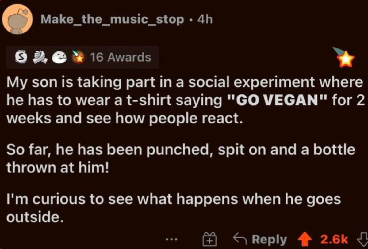Click the Silver award icon

pos(21,57)
